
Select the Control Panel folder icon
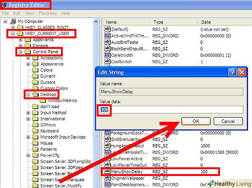click(28, 52)
